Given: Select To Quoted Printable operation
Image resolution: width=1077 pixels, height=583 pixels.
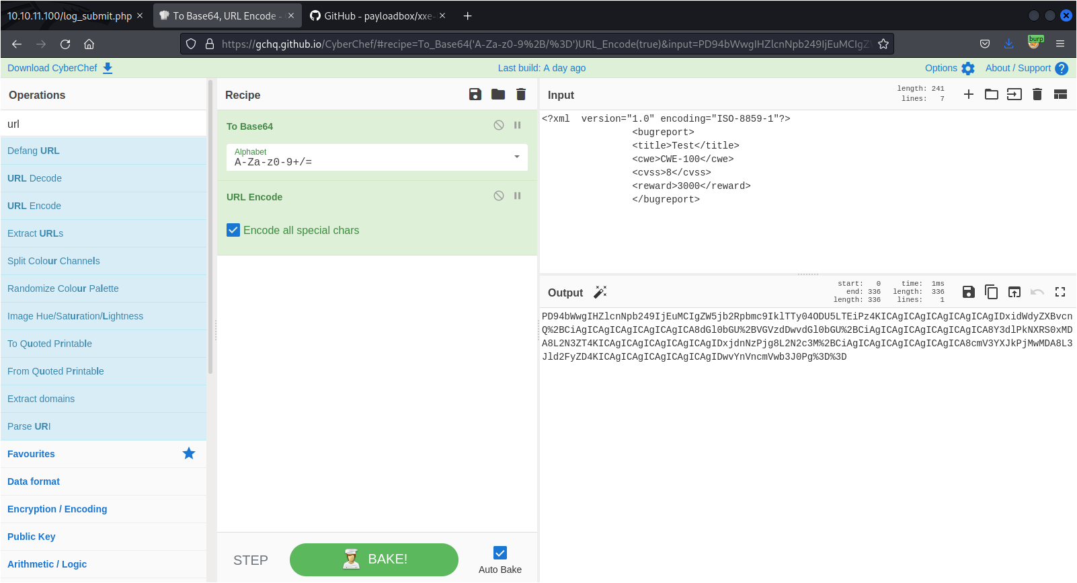Looking at the screenshot, I should 104,344.
